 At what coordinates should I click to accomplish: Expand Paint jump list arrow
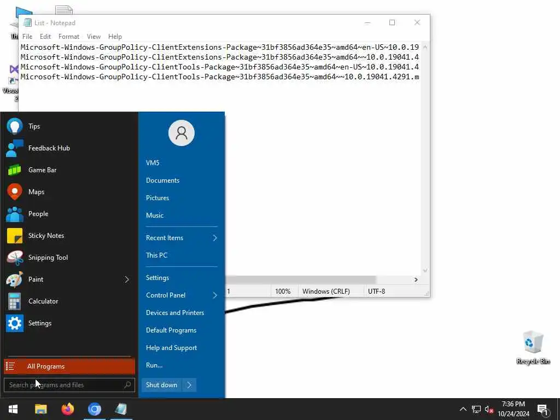coord(127,279)
